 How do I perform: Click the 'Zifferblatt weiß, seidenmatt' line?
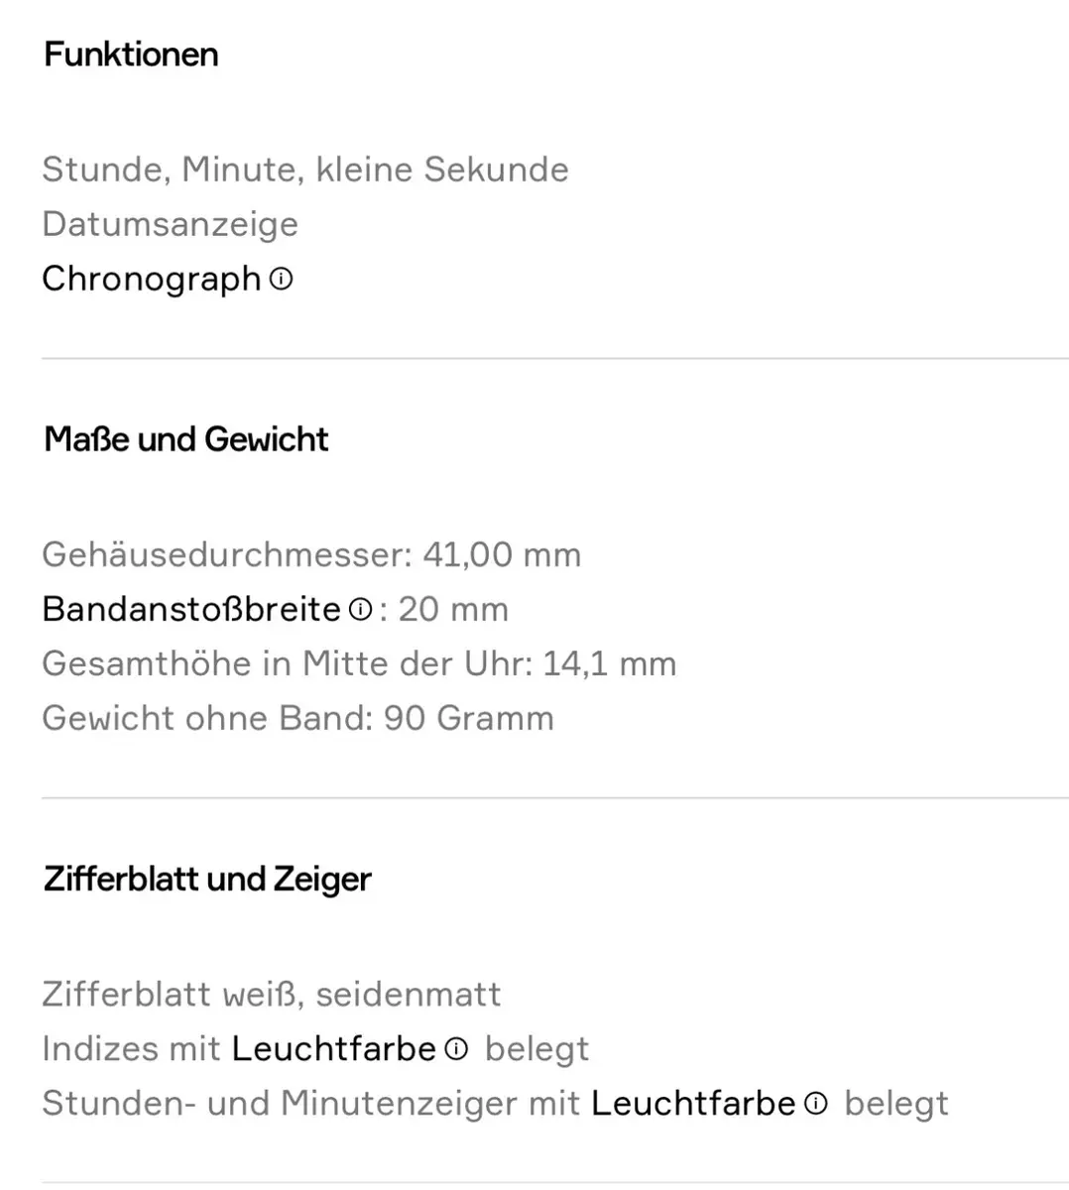(272, 994)
